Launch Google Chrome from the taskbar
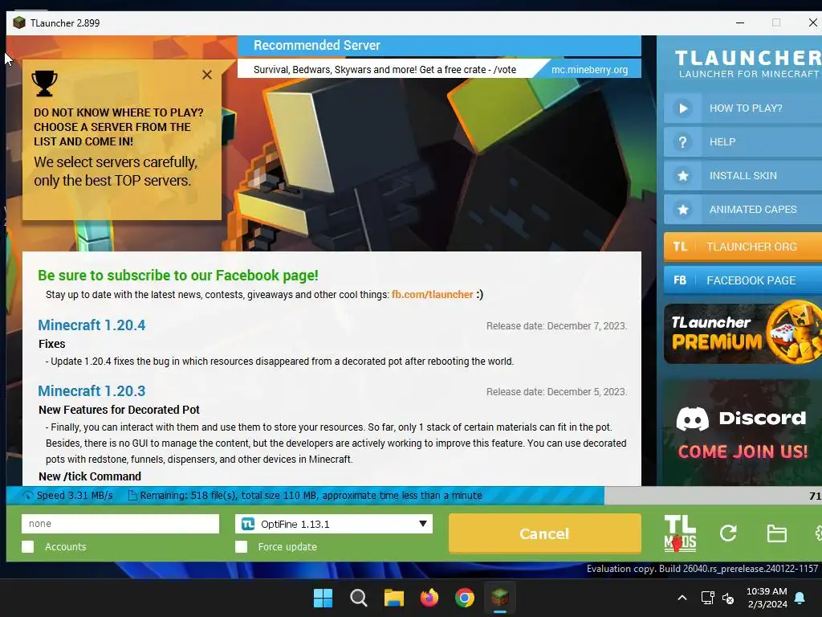This screenshot has height=617, width=822. (x=465, y=598)
